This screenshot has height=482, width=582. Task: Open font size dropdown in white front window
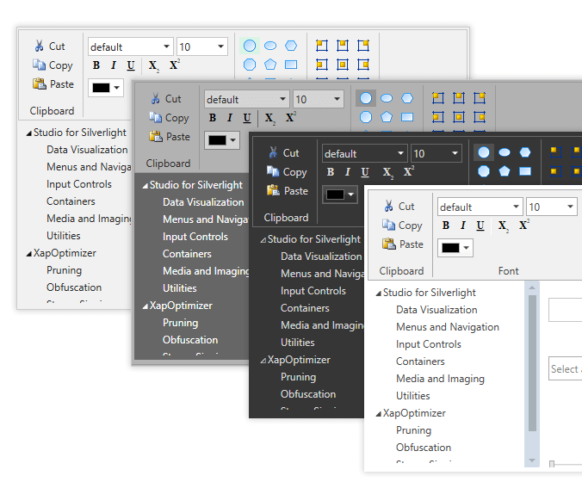coord(570,207)
